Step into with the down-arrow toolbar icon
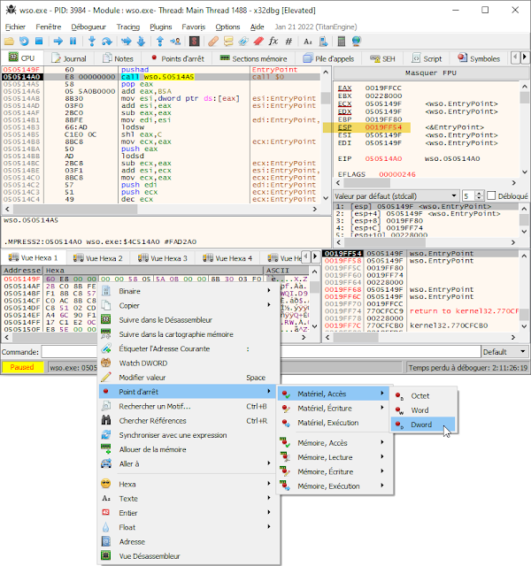Screen dimensions: 531x566 click(92, 42)
